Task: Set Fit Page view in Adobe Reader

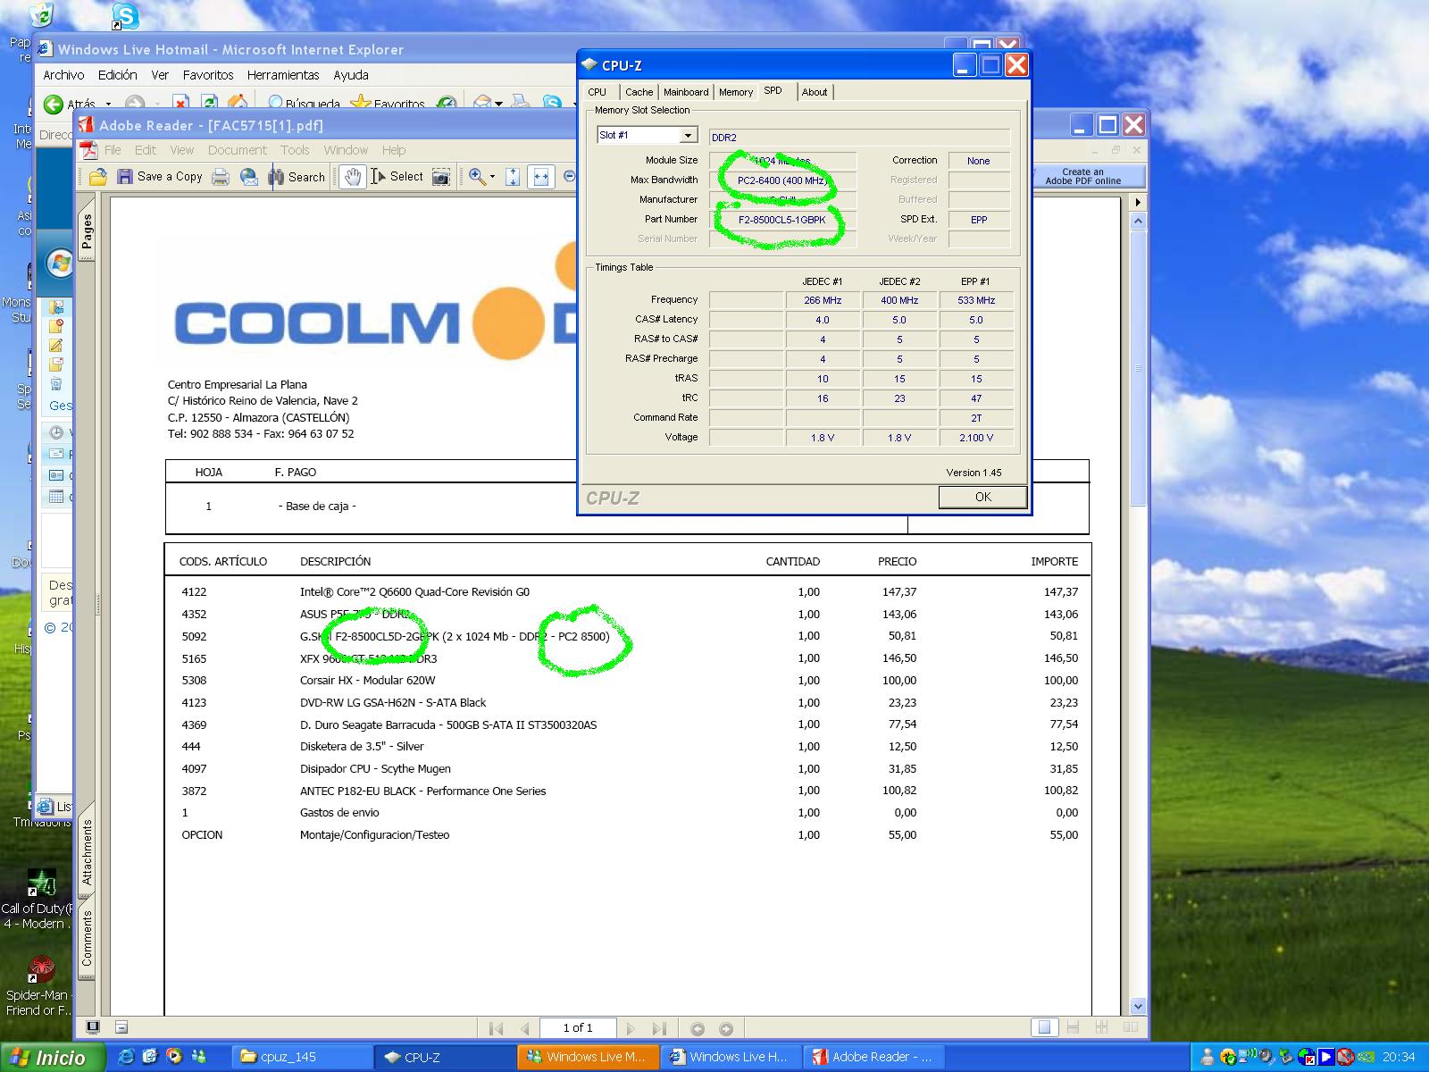Action: [x=513, y=177]
